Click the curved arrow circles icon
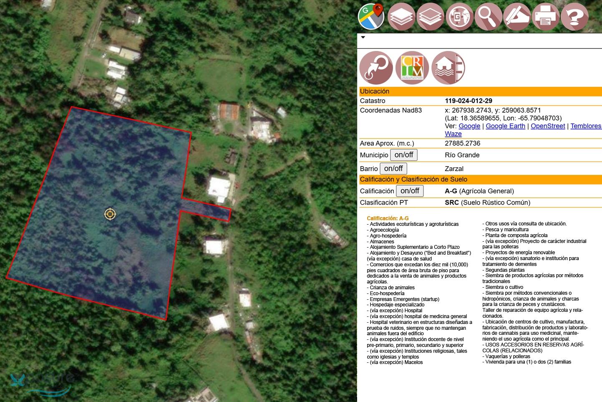The height and width of the screenshot is (402, 602). (376, 68)
